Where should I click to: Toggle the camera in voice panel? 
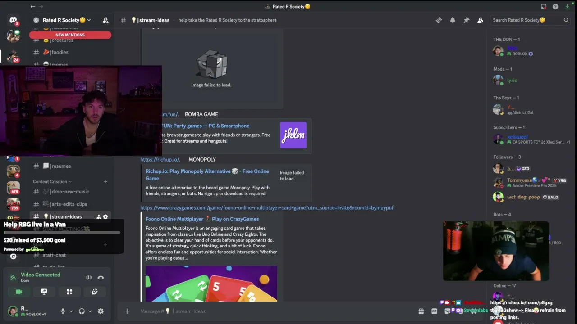pos(19,292)
